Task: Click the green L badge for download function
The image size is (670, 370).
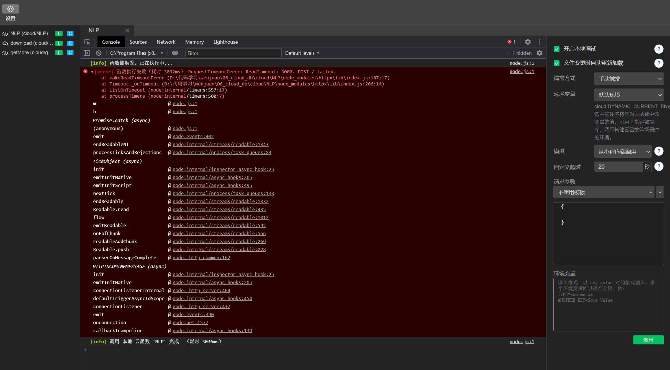Action: 59,43
